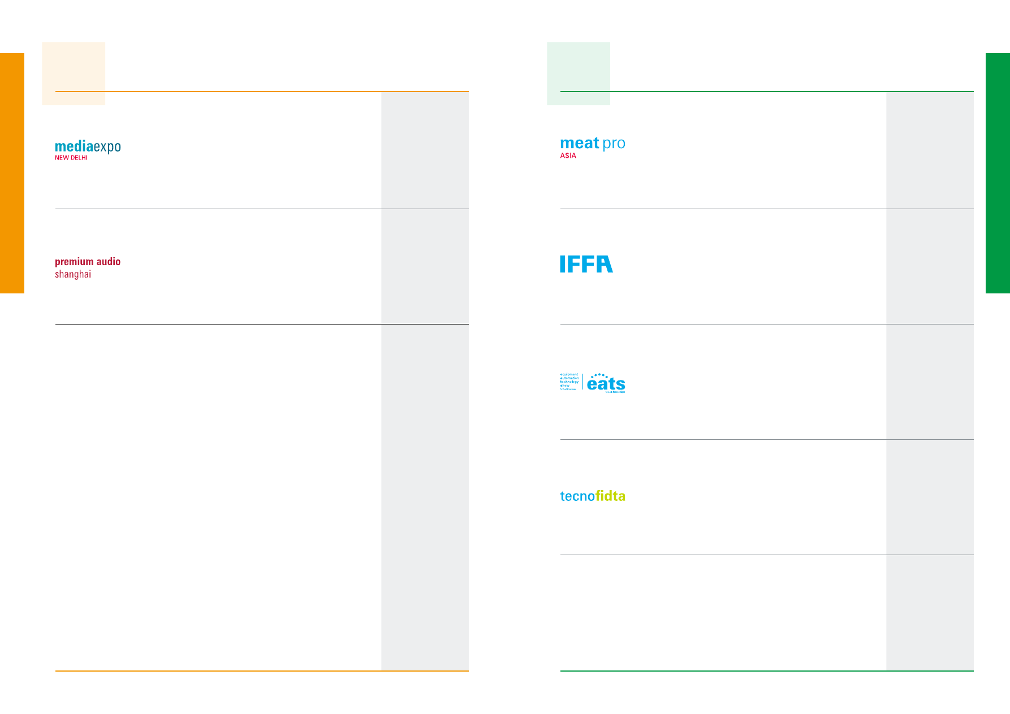Select the meat pro logo
Screen dimensions: 1010x714
tap(592, 144)
